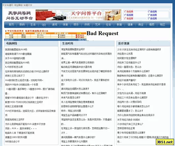The height and width of the screenshot is (146, 175).
Task: Click the 天宇问答平台 sofa banner image
Action: click(78, 15)
